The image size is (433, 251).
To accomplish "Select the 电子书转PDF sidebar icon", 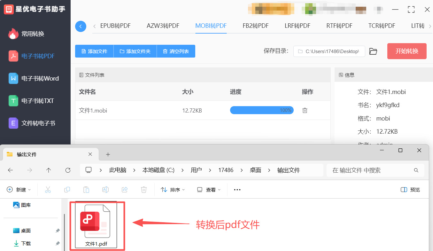I will (13, 56).
